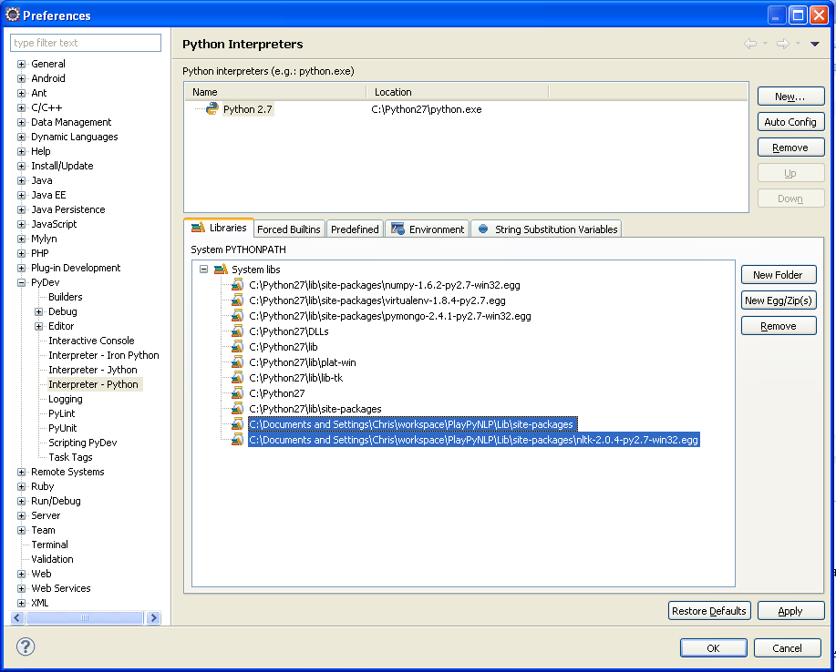
Task: Select the Task Tags tree item
Action: point(70,457)
